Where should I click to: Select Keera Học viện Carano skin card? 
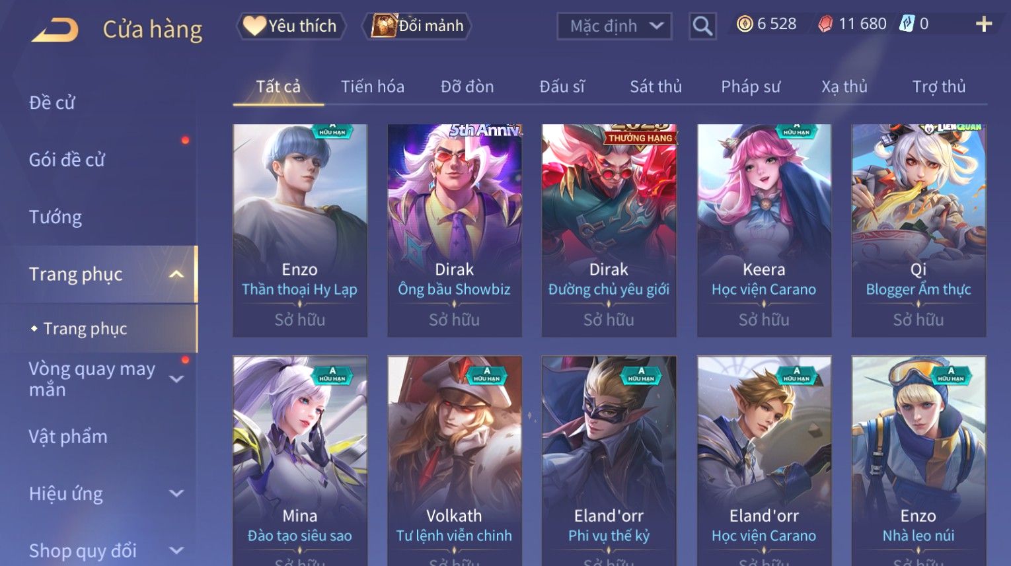(x=764, y=230)
